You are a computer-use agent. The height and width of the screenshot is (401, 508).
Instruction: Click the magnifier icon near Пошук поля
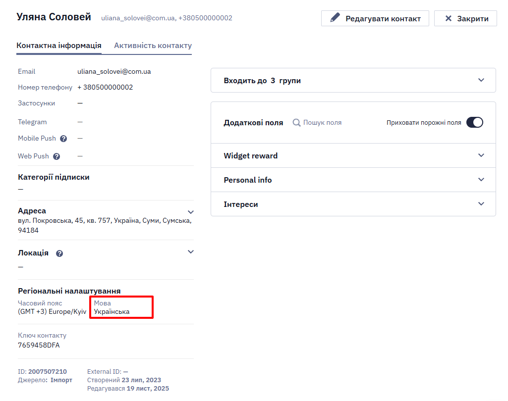coord(296,123)
